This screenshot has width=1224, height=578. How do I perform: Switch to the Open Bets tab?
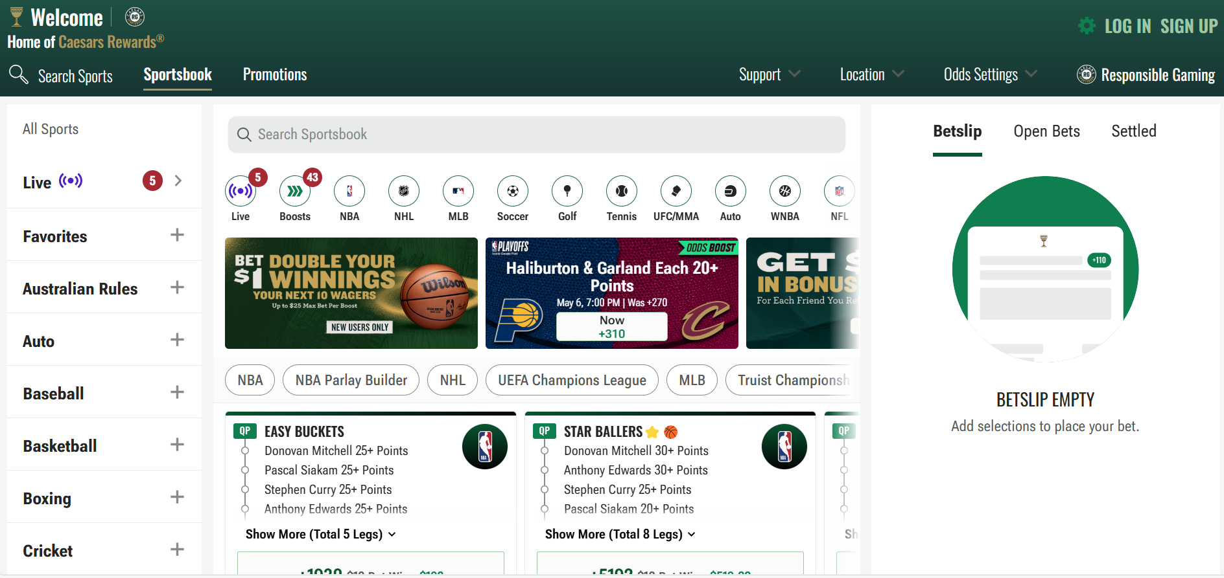click(x=1046, y=131)
